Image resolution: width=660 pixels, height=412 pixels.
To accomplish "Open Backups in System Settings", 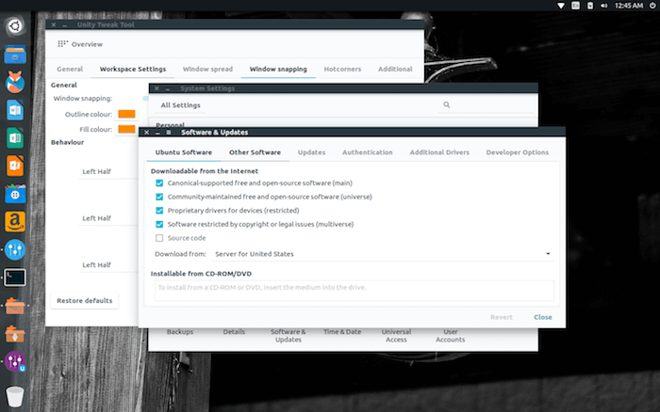I will click(180, 332).
